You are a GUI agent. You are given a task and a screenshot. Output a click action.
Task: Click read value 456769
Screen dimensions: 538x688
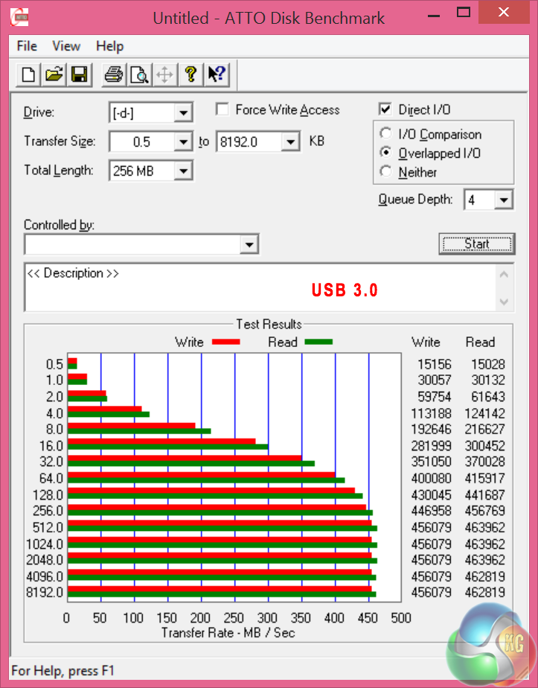484,511
